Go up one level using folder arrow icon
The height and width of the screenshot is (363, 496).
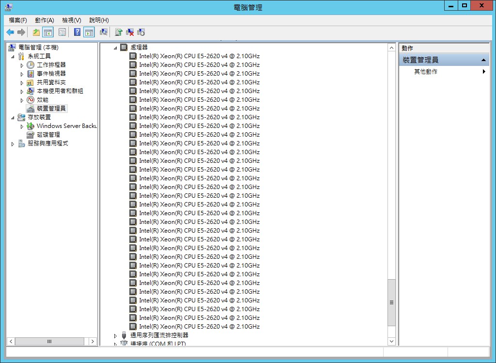(x=36, y=32)
